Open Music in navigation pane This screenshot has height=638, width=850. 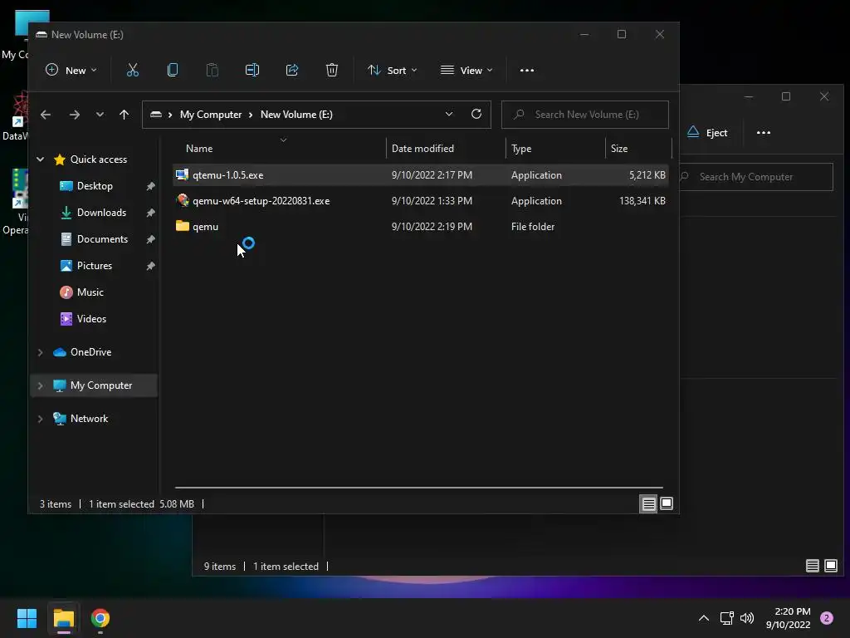click(90, 292)
